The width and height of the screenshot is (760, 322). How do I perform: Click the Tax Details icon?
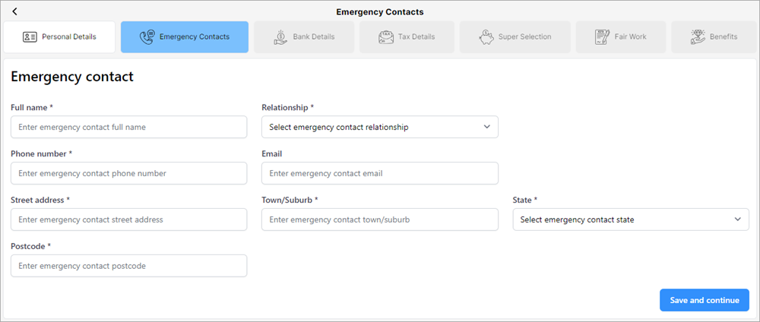click(386, 36)
